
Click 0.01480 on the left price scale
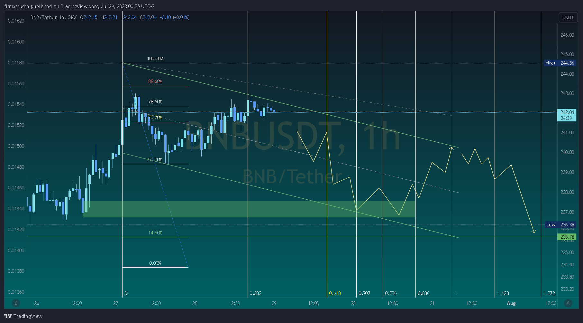16,167
